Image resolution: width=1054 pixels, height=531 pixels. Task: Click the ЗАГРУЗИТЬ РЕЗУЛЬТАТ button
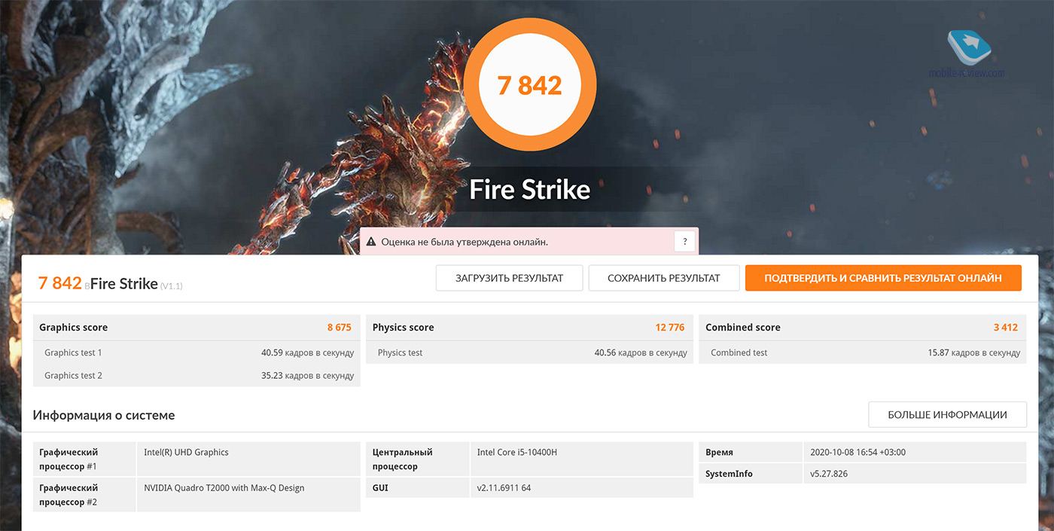[x=509, y=278]
